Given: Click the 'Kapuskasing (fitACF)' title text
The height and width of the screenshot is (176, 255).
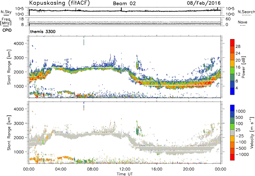Looking at the screenshot, I should (x=60, y=3).
